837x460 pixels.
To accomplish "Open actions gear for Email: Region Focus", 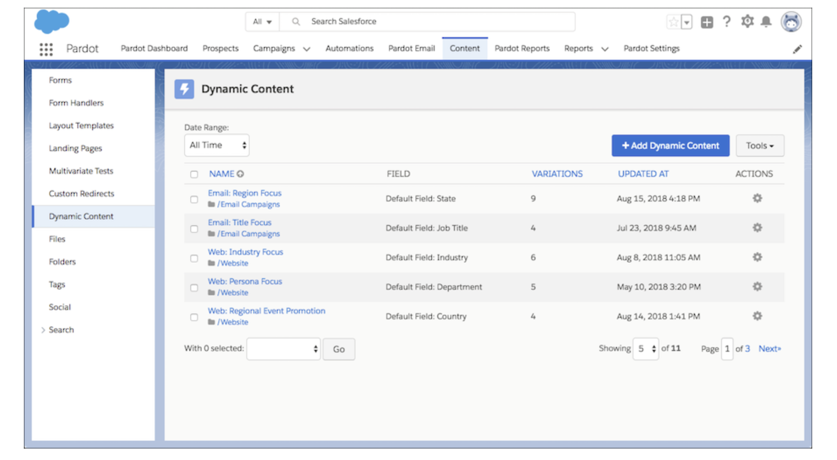I will (757, 198).
